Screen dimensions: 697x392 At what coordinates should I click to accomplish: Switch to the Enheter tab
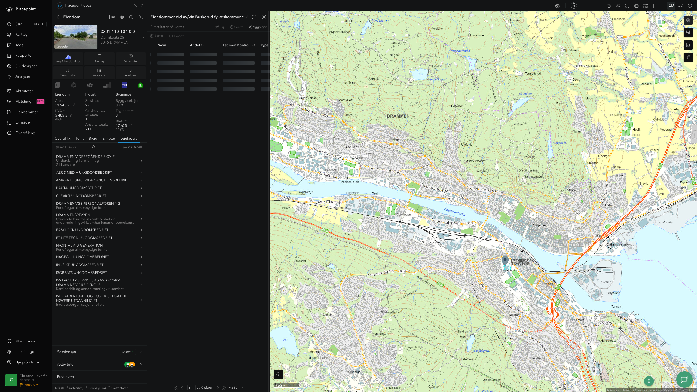coord(109,139)
